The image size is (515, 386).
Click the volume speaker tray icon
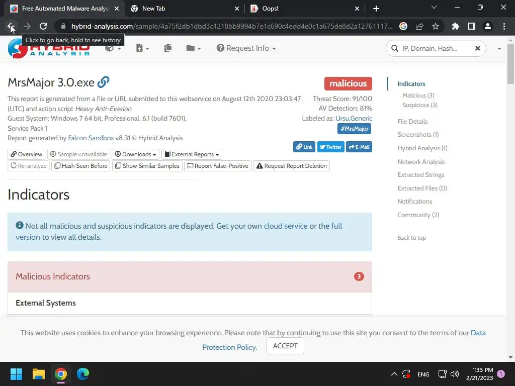click(455, 374)
